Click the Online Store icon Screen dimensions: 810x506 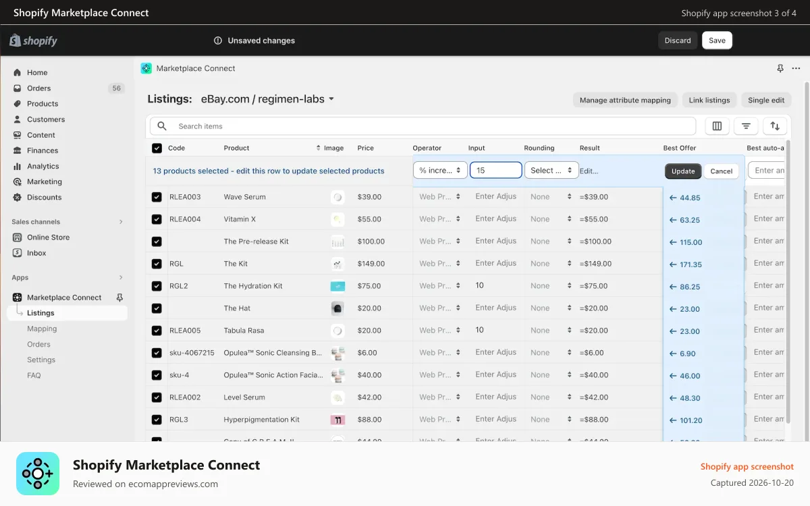point(18,237)
